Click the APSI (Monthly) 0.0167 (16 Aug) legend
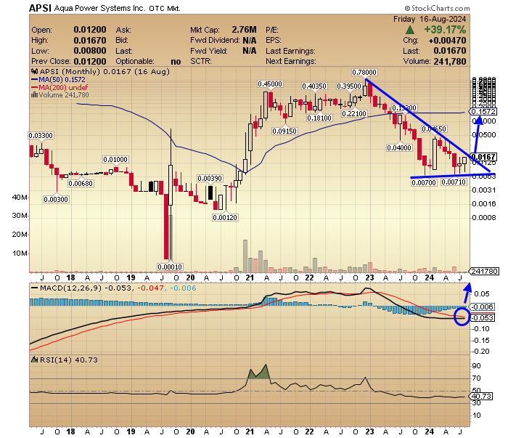The width and height of the screenshot is (508, 438). click(105, 72)
